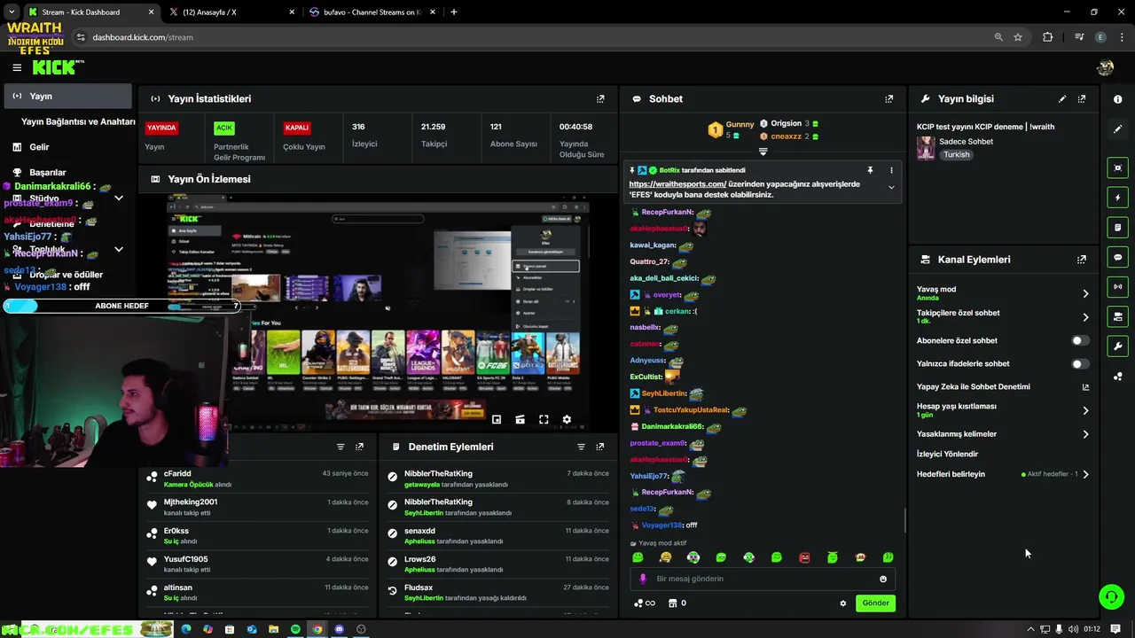This screenshot has width=1135, height=638.
Task: Edit stream info with the pencil in Yayın bilgisi
Action: (1062, 99)
